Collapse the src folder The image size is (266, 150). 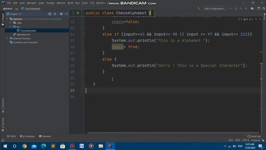10,27
